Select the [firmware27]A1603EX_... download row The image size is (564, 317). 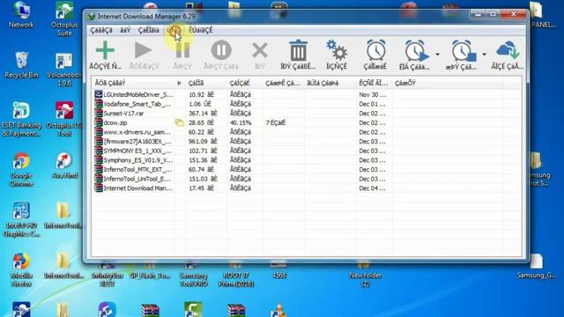306,141
